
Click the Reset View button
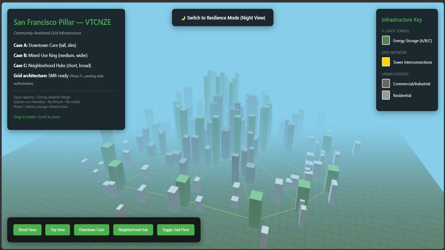27,230
